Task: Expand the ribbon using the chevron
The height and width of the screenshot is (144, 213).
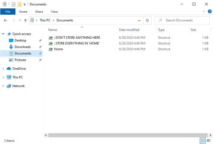Action: [x=204, y=12]
